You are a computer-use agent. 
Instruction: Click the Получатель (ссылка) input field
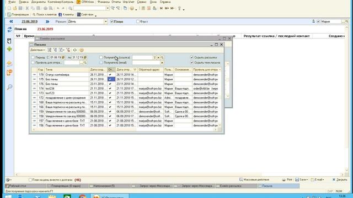(x=142, y=57)
